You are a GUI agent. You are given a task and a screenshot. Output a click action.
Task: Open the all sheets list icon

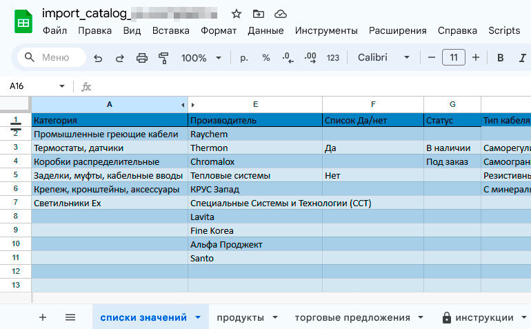(70, 317)
